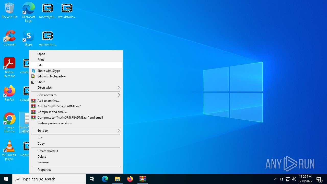Expand the Give access to submenu
The image size is (327, 184).
click(76, 95)
